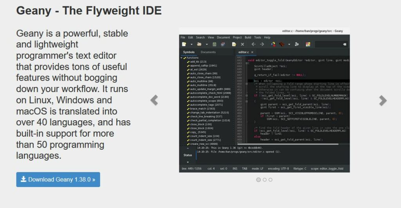Viewport: 401px width, 208px height.
Task: Select the second carousel indicator dot
Action: point(264,180)
